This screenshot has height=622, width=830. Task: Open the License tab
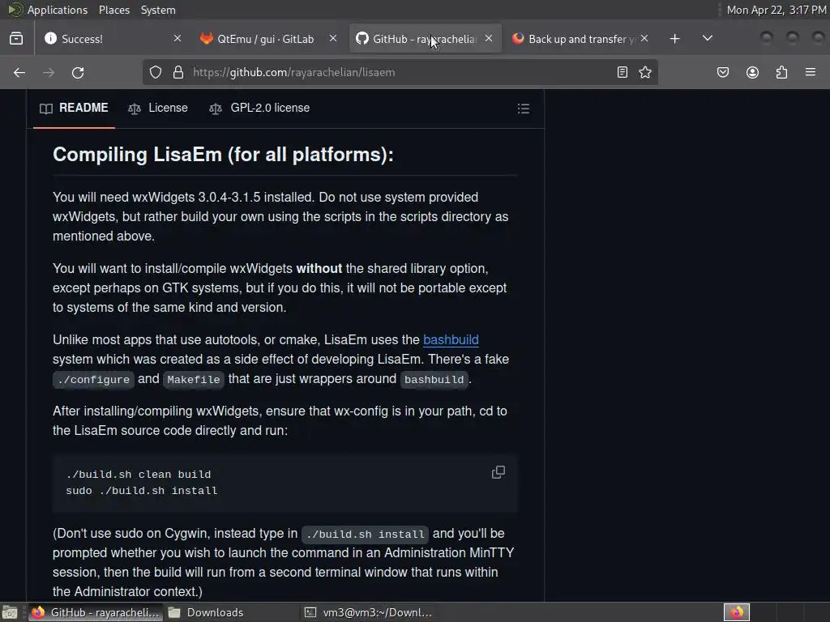tap(158, 108)
